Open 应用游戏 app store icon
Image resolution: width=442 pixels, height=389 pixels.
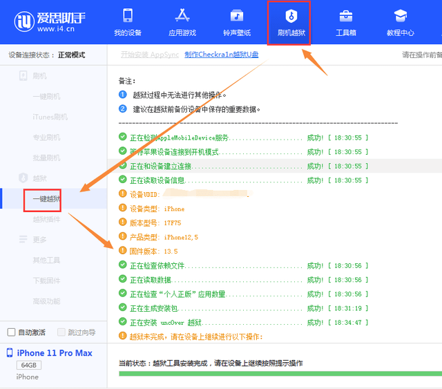tap(182, 15)
